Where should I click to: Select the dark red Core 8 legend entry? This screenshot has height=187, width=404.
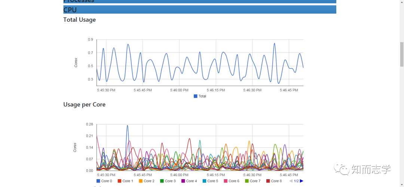[274, 181]
